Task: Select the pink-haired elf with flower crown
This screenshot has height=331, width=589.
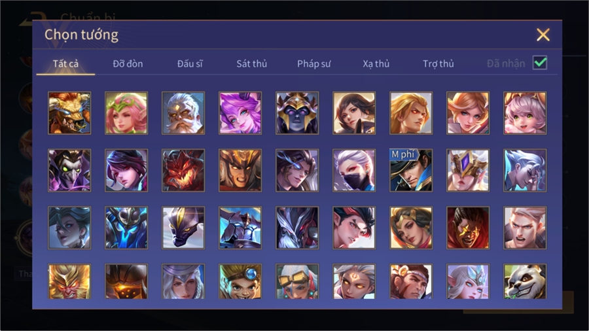Action: [126, 113]
